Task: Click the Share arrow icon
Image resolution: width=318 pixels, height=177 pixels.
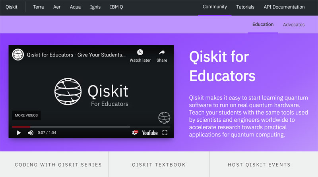Action: 162,53
